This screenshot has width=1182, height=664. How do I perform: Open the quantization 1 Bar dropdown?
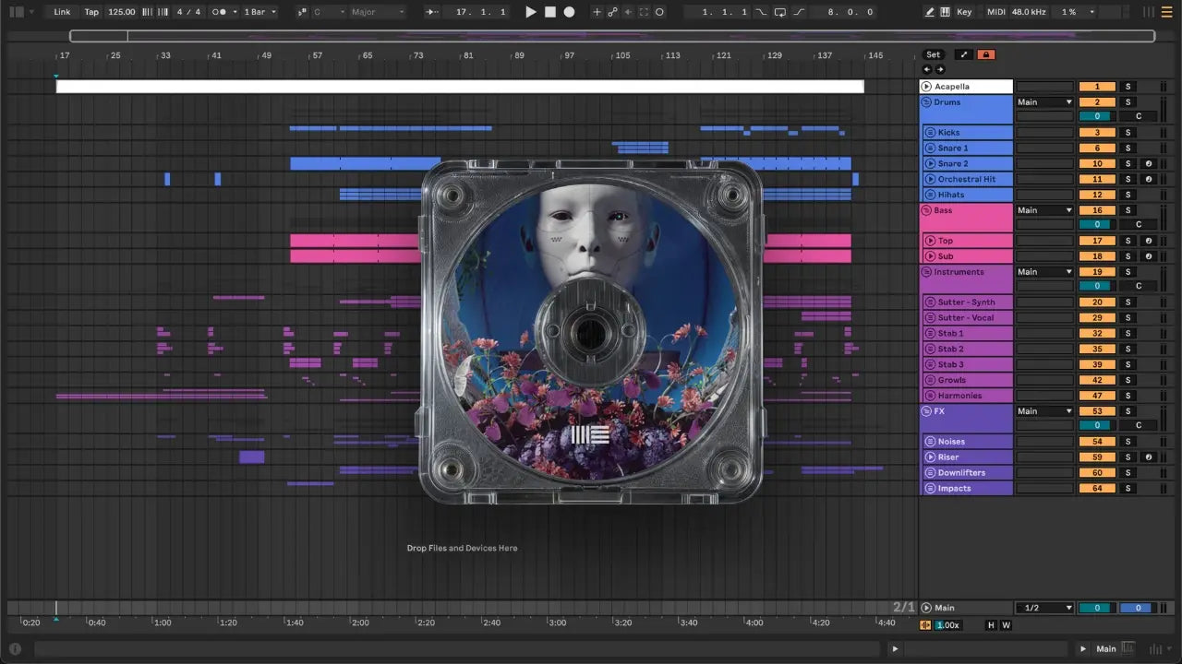coord(260,12)
